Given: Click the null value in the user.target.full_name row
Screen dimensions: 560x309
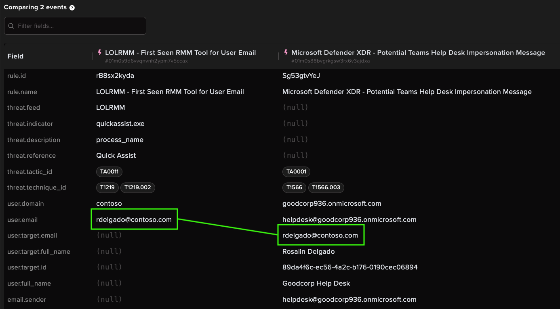Looking at the screenshot, I should [109, 251].
